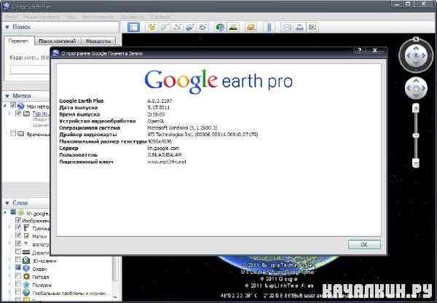The image size is (437, 303).
Task: Click the eye center of the look joystick
Action: [x=416, y=55]
